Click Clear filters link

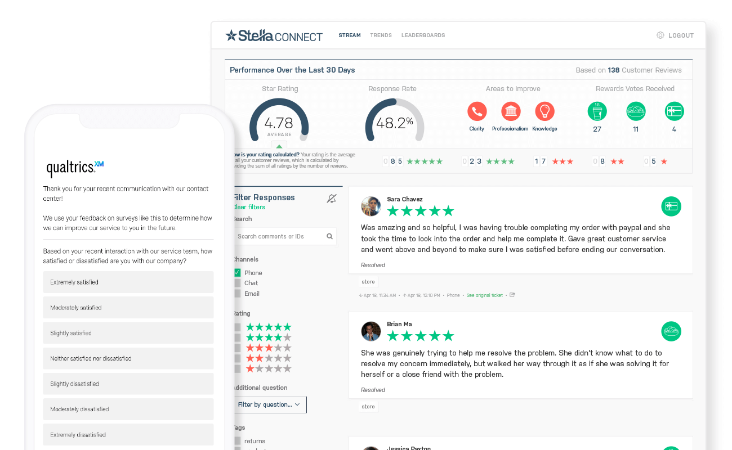pos(249,207)
